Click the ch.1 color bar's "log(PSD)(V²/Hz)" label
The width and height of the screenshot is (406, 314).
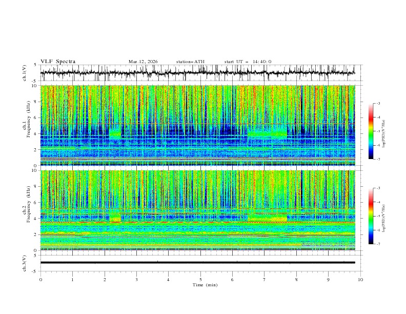tap(384, 134)
